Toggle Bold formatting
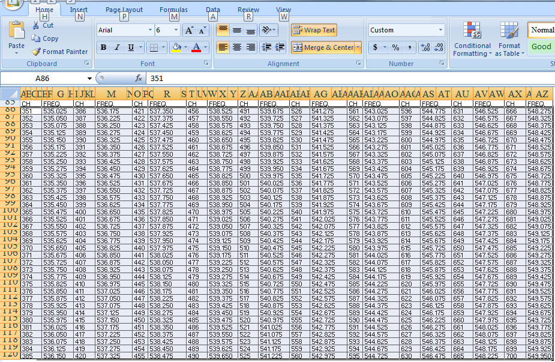555x362 pixels. pyautogui.click(x=103, y=47)
